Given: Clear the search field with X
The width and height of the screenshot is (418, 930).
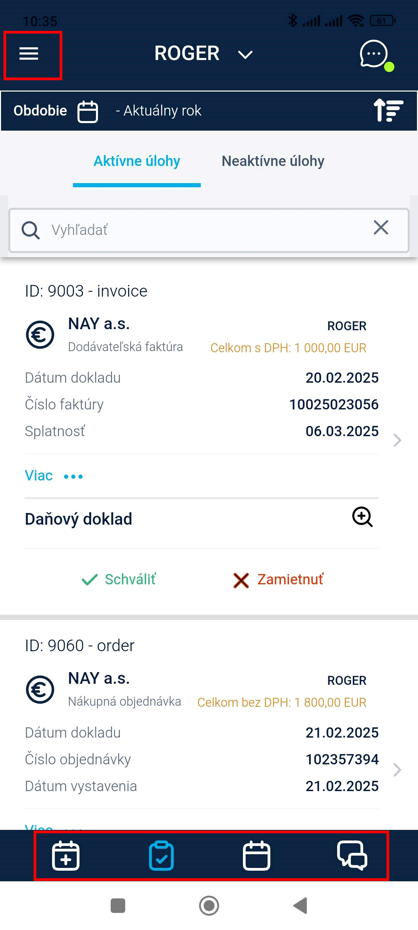Looking at the screenshot, I should (x=381, y=227).
